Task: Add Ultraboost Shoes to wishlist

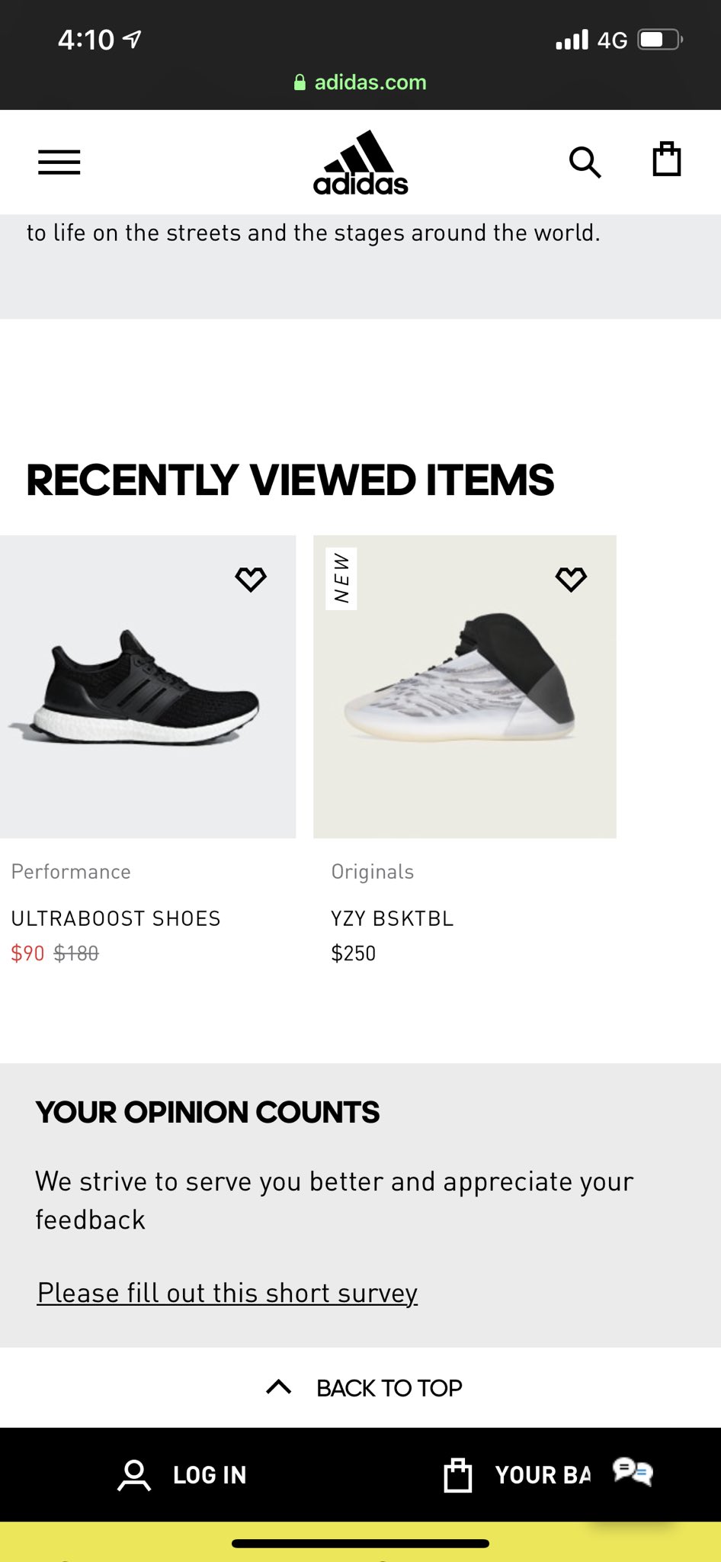Action: point(251,580)
